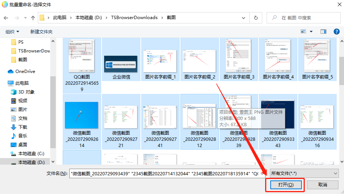This screenshot has width=344, height=194.
Task: Open the help question mark icon
Action: point(336,32)
